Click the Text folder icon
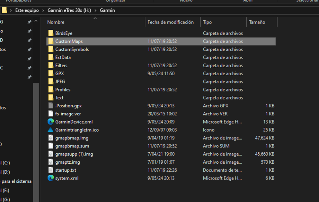Image resolution: width=319 pixels, height=202 pixels. click(51, 98)
